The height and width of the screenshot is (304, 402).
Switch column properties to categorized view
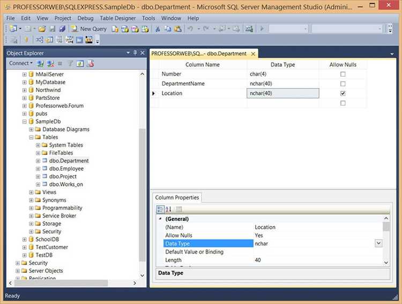coord(160,209)
